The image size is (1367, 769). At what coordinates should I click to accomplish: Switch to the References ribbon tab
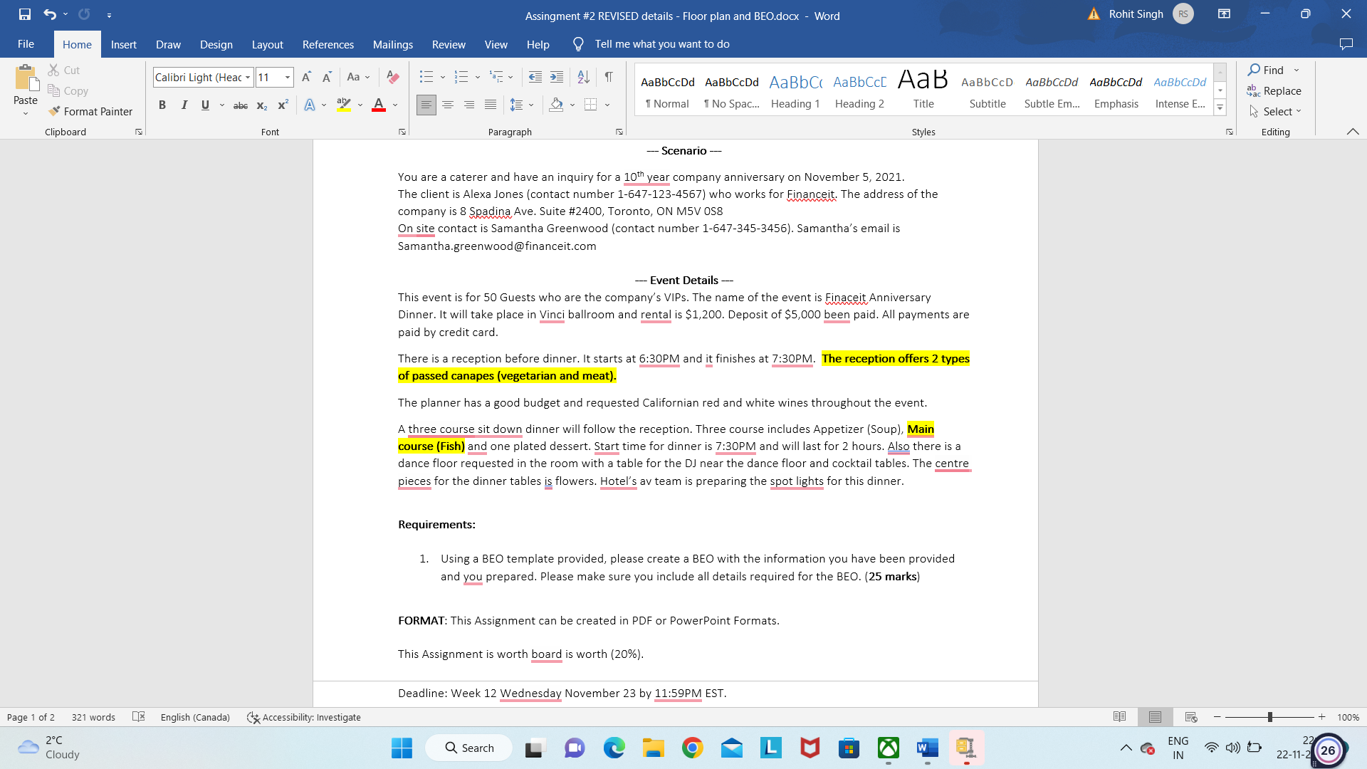coord(328,44)
